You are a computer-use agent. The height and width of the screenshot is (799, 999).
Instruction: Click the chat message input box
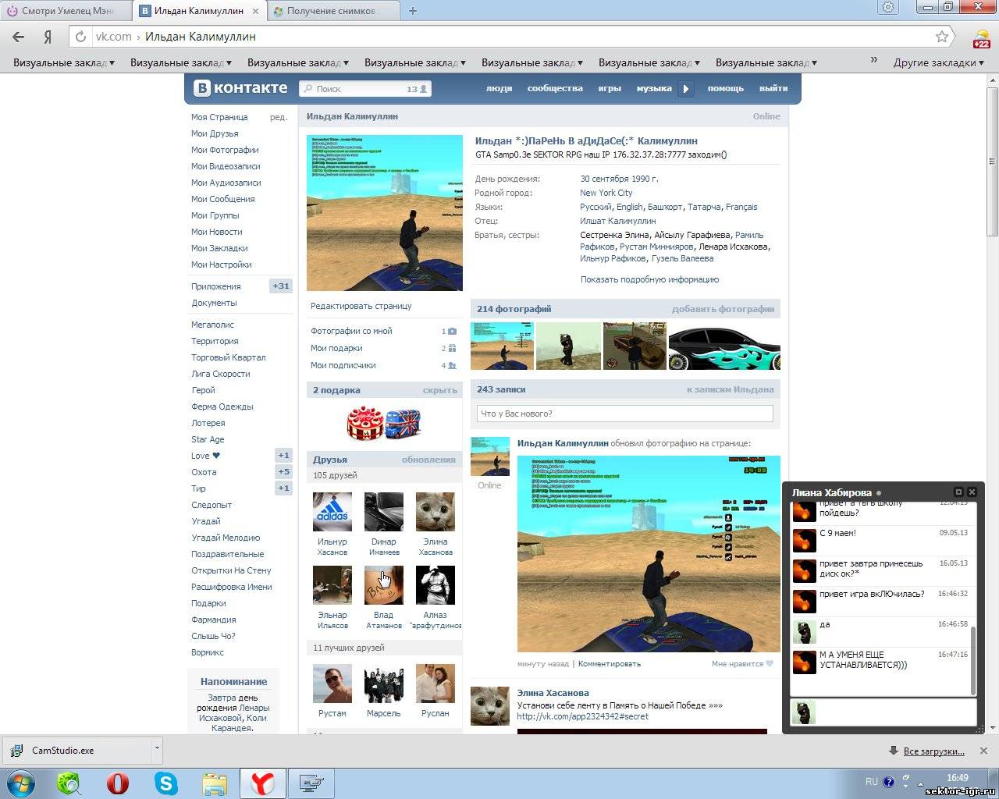coord(883,712)
